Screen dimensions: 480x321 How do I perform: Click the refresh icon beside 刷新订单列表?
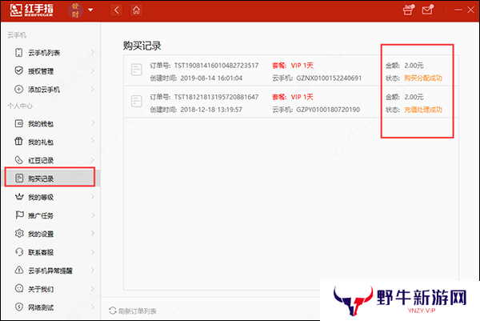[x=112, y=311]
